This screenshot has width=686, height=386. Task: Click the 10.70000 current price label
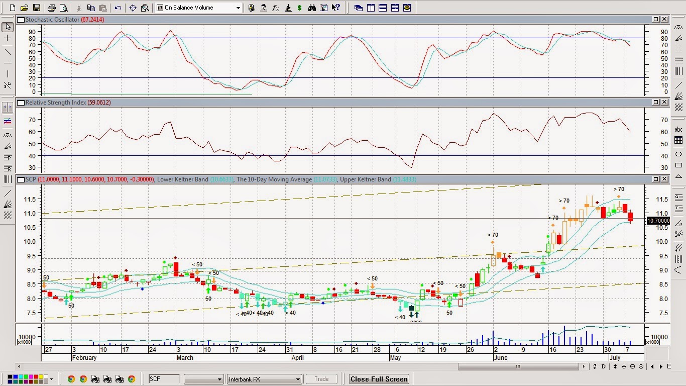click(658, 221)
